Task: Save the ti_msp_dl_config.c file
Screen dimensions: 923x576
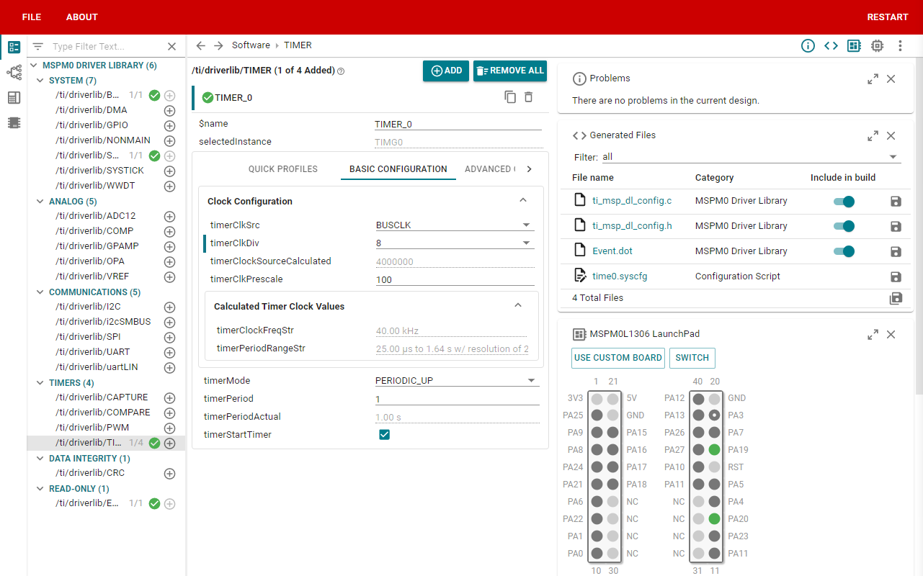Action: (896, 201)
